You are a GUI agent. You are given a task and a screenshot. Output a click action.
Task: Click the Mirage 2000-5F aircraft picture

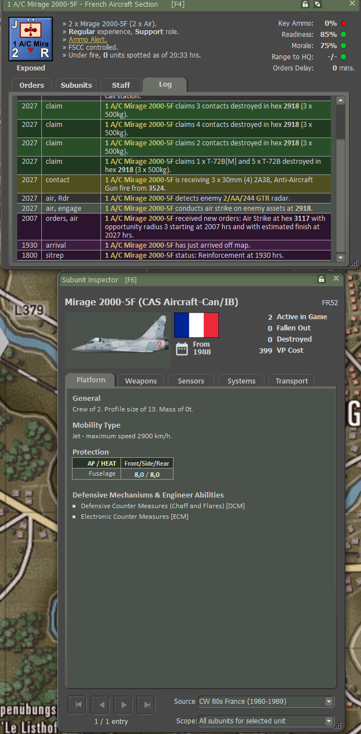(118, 340)
